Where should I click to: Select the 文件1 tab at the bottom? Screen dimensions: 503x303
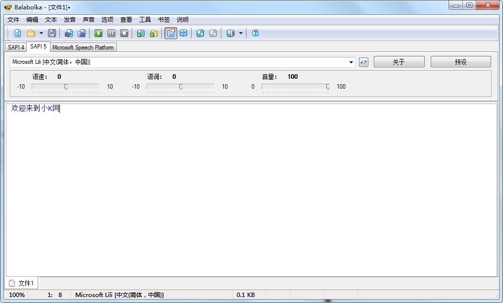click(21, 283)
